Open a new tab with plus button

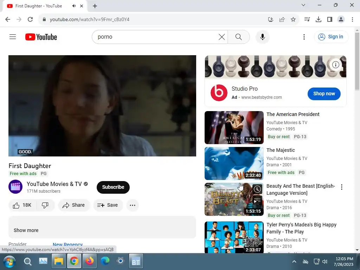(95, 6)
